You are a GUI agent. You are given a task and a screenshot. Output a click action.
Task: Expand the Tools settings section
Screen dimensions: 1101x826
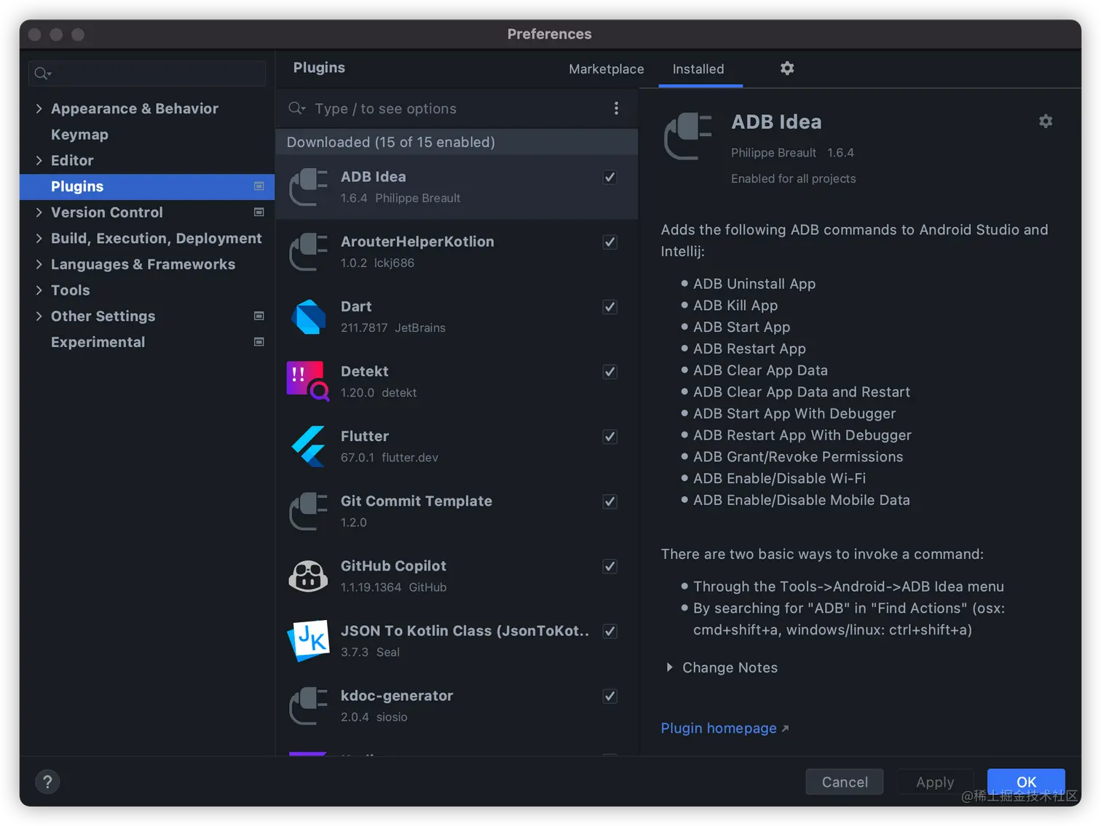click(x=39, y=290)
